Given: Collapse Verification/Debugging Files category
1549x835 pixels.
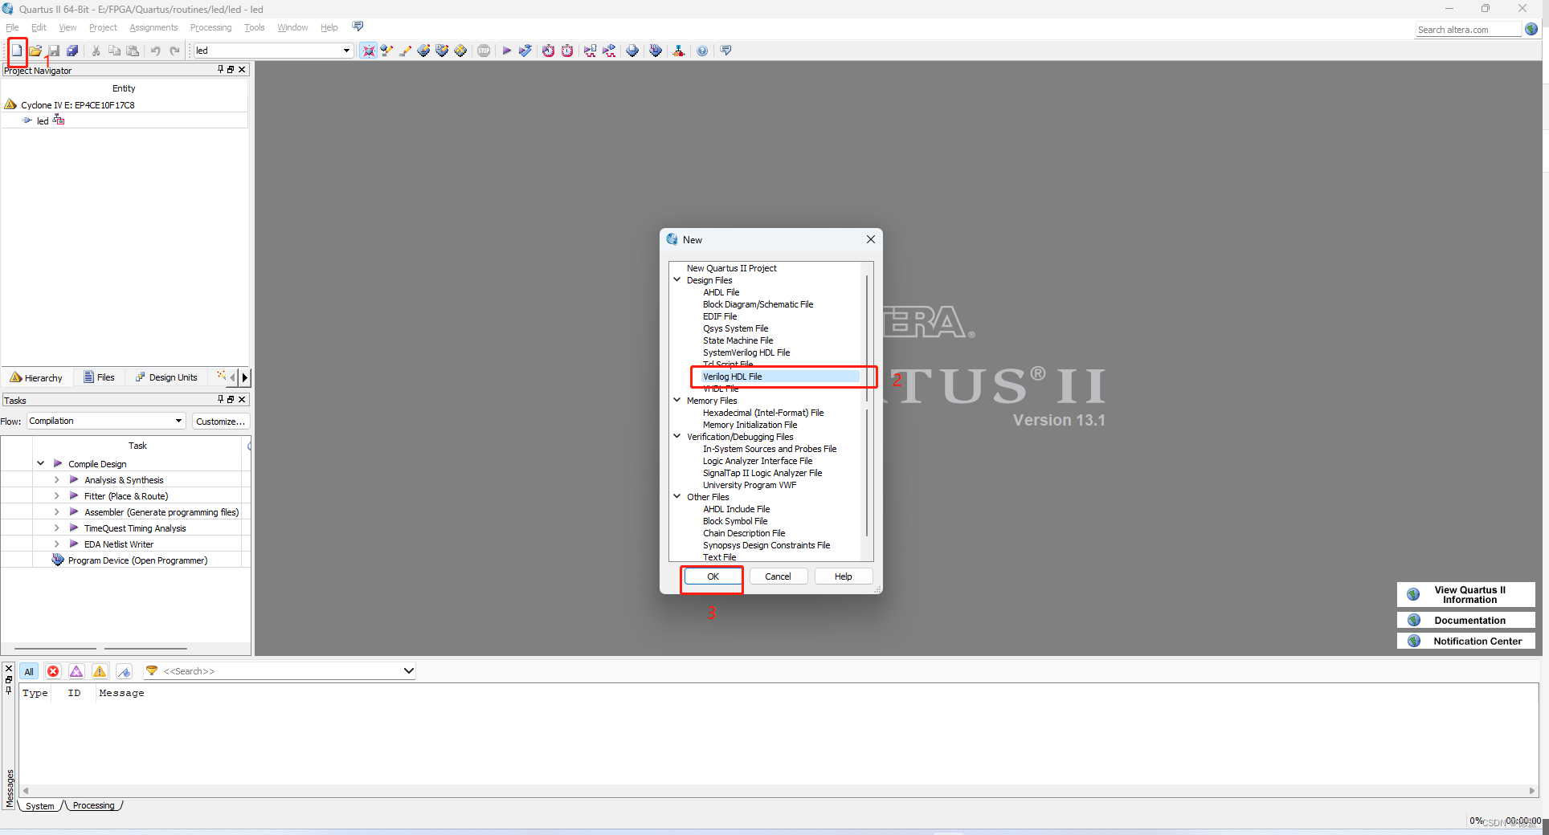Looking at the screenshot, I should pos(677,436).
